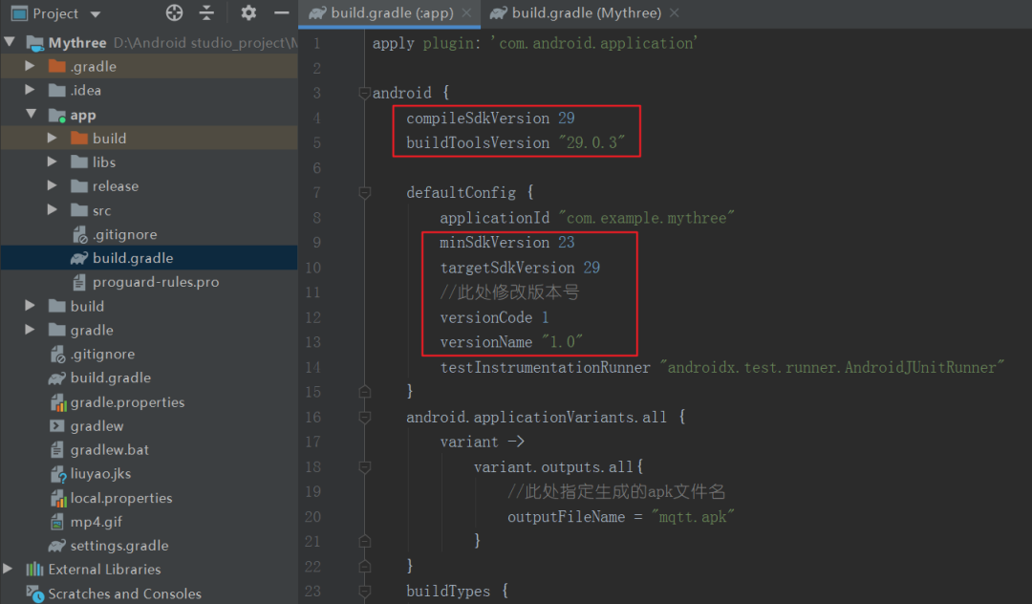
Task: Select the orange build folder under app
Action: click(79, 138)
